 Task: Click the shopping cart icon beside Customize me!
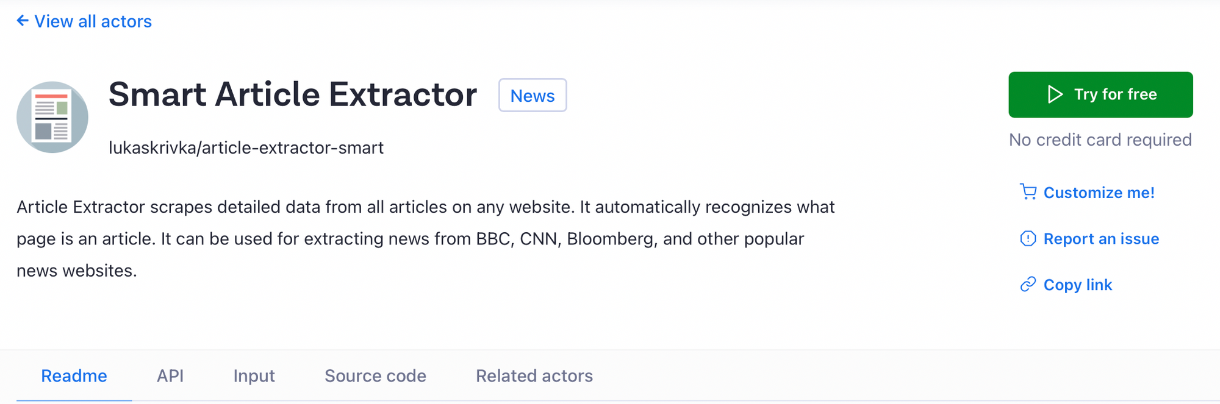click(1029, 192)
